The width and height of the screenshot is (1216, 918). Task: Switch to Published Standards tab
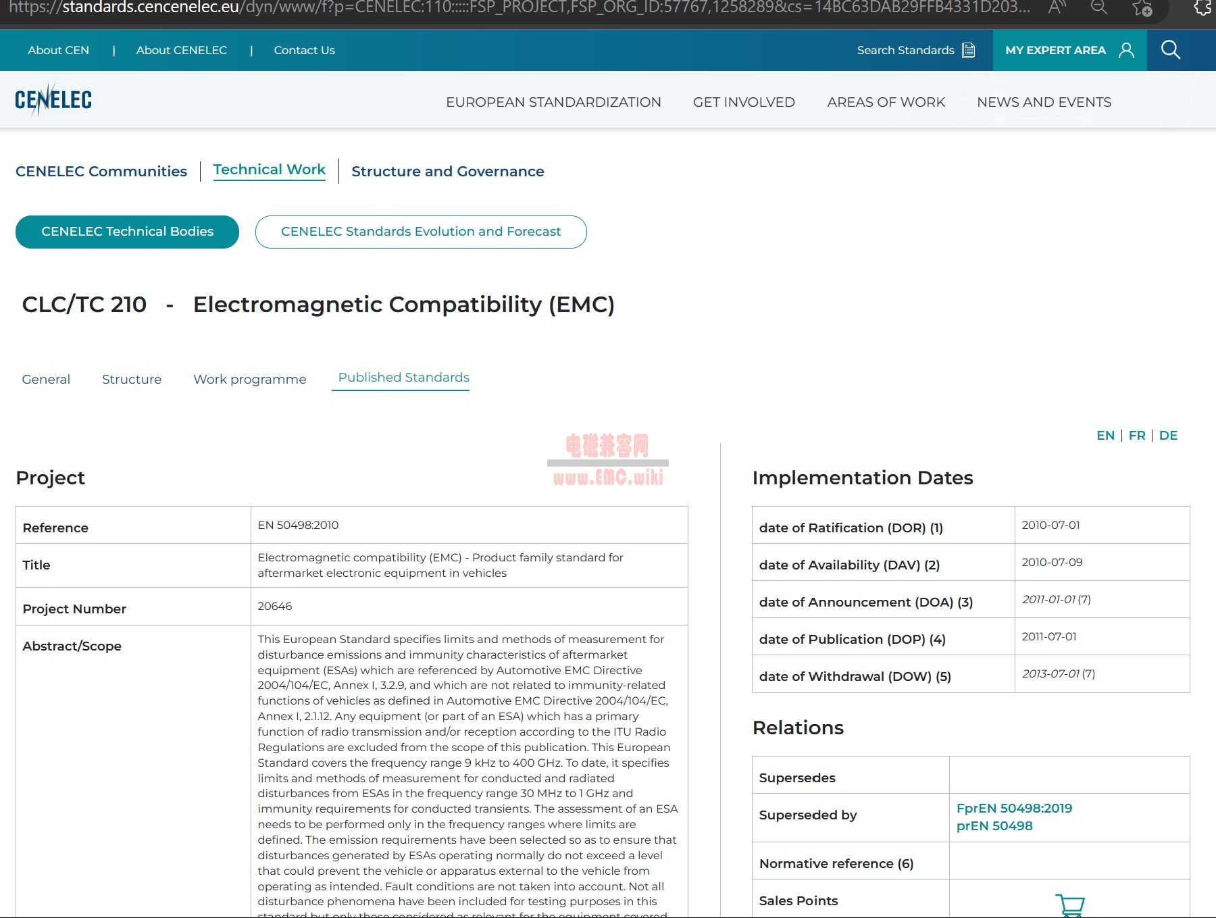coord(403,378)
